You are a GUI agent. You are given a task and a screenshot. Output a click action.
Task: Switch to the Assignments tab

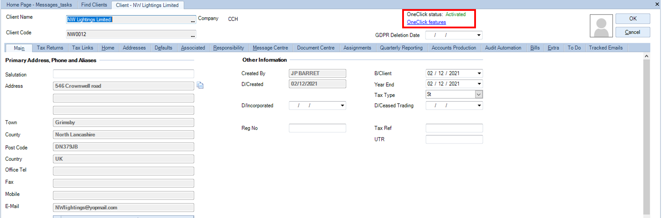pyautogui.click(x=357, y=48)
